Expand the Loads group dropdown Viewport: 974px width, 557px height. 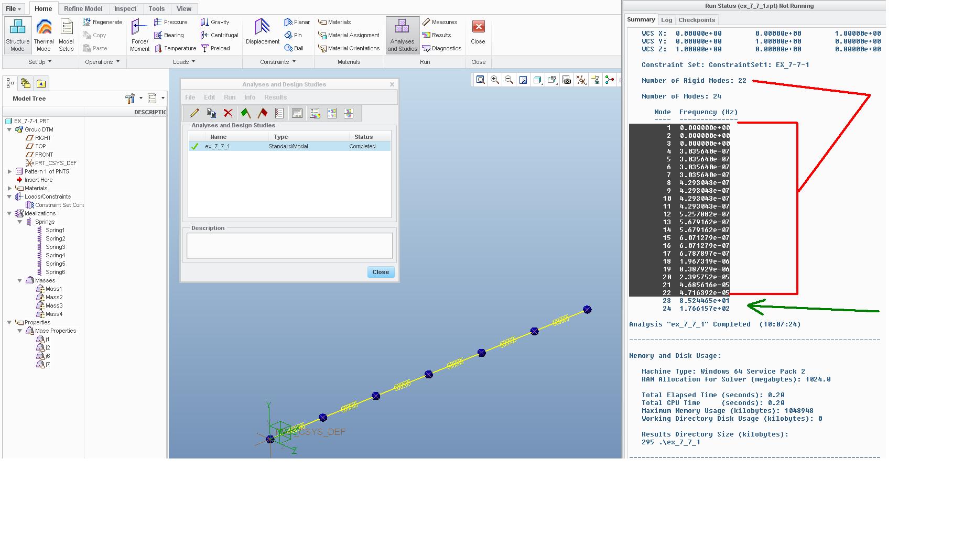tap(184, 62)
